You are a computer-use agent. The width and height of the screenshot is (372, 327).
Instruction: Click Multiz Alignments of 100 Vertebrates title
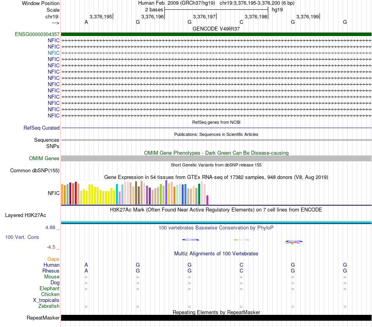216,254
